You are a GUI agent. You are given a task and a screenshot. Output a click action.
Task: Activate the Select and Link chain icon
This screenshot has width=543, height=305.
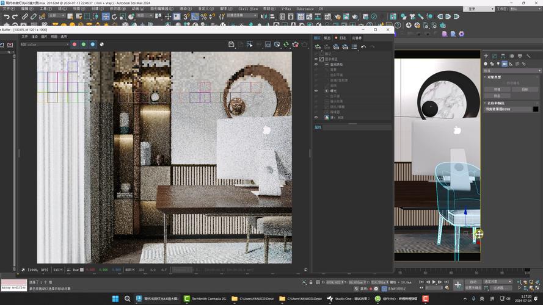[x=25, y=16]
